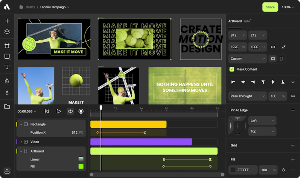Open the Tennis Campaign project dropdown

point(54,7)
